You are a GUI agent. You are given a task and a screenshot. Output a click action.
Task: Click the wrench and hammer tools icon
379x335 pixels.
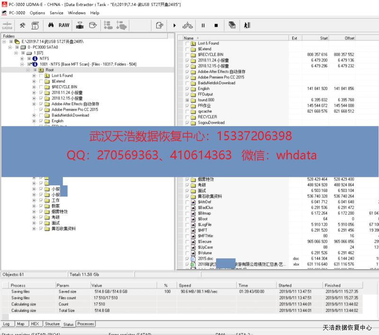(x=22, y=25)
